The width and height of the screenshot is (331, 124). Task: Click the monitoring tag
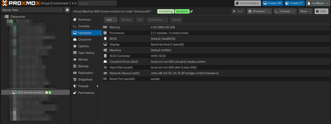coord(165,11)
